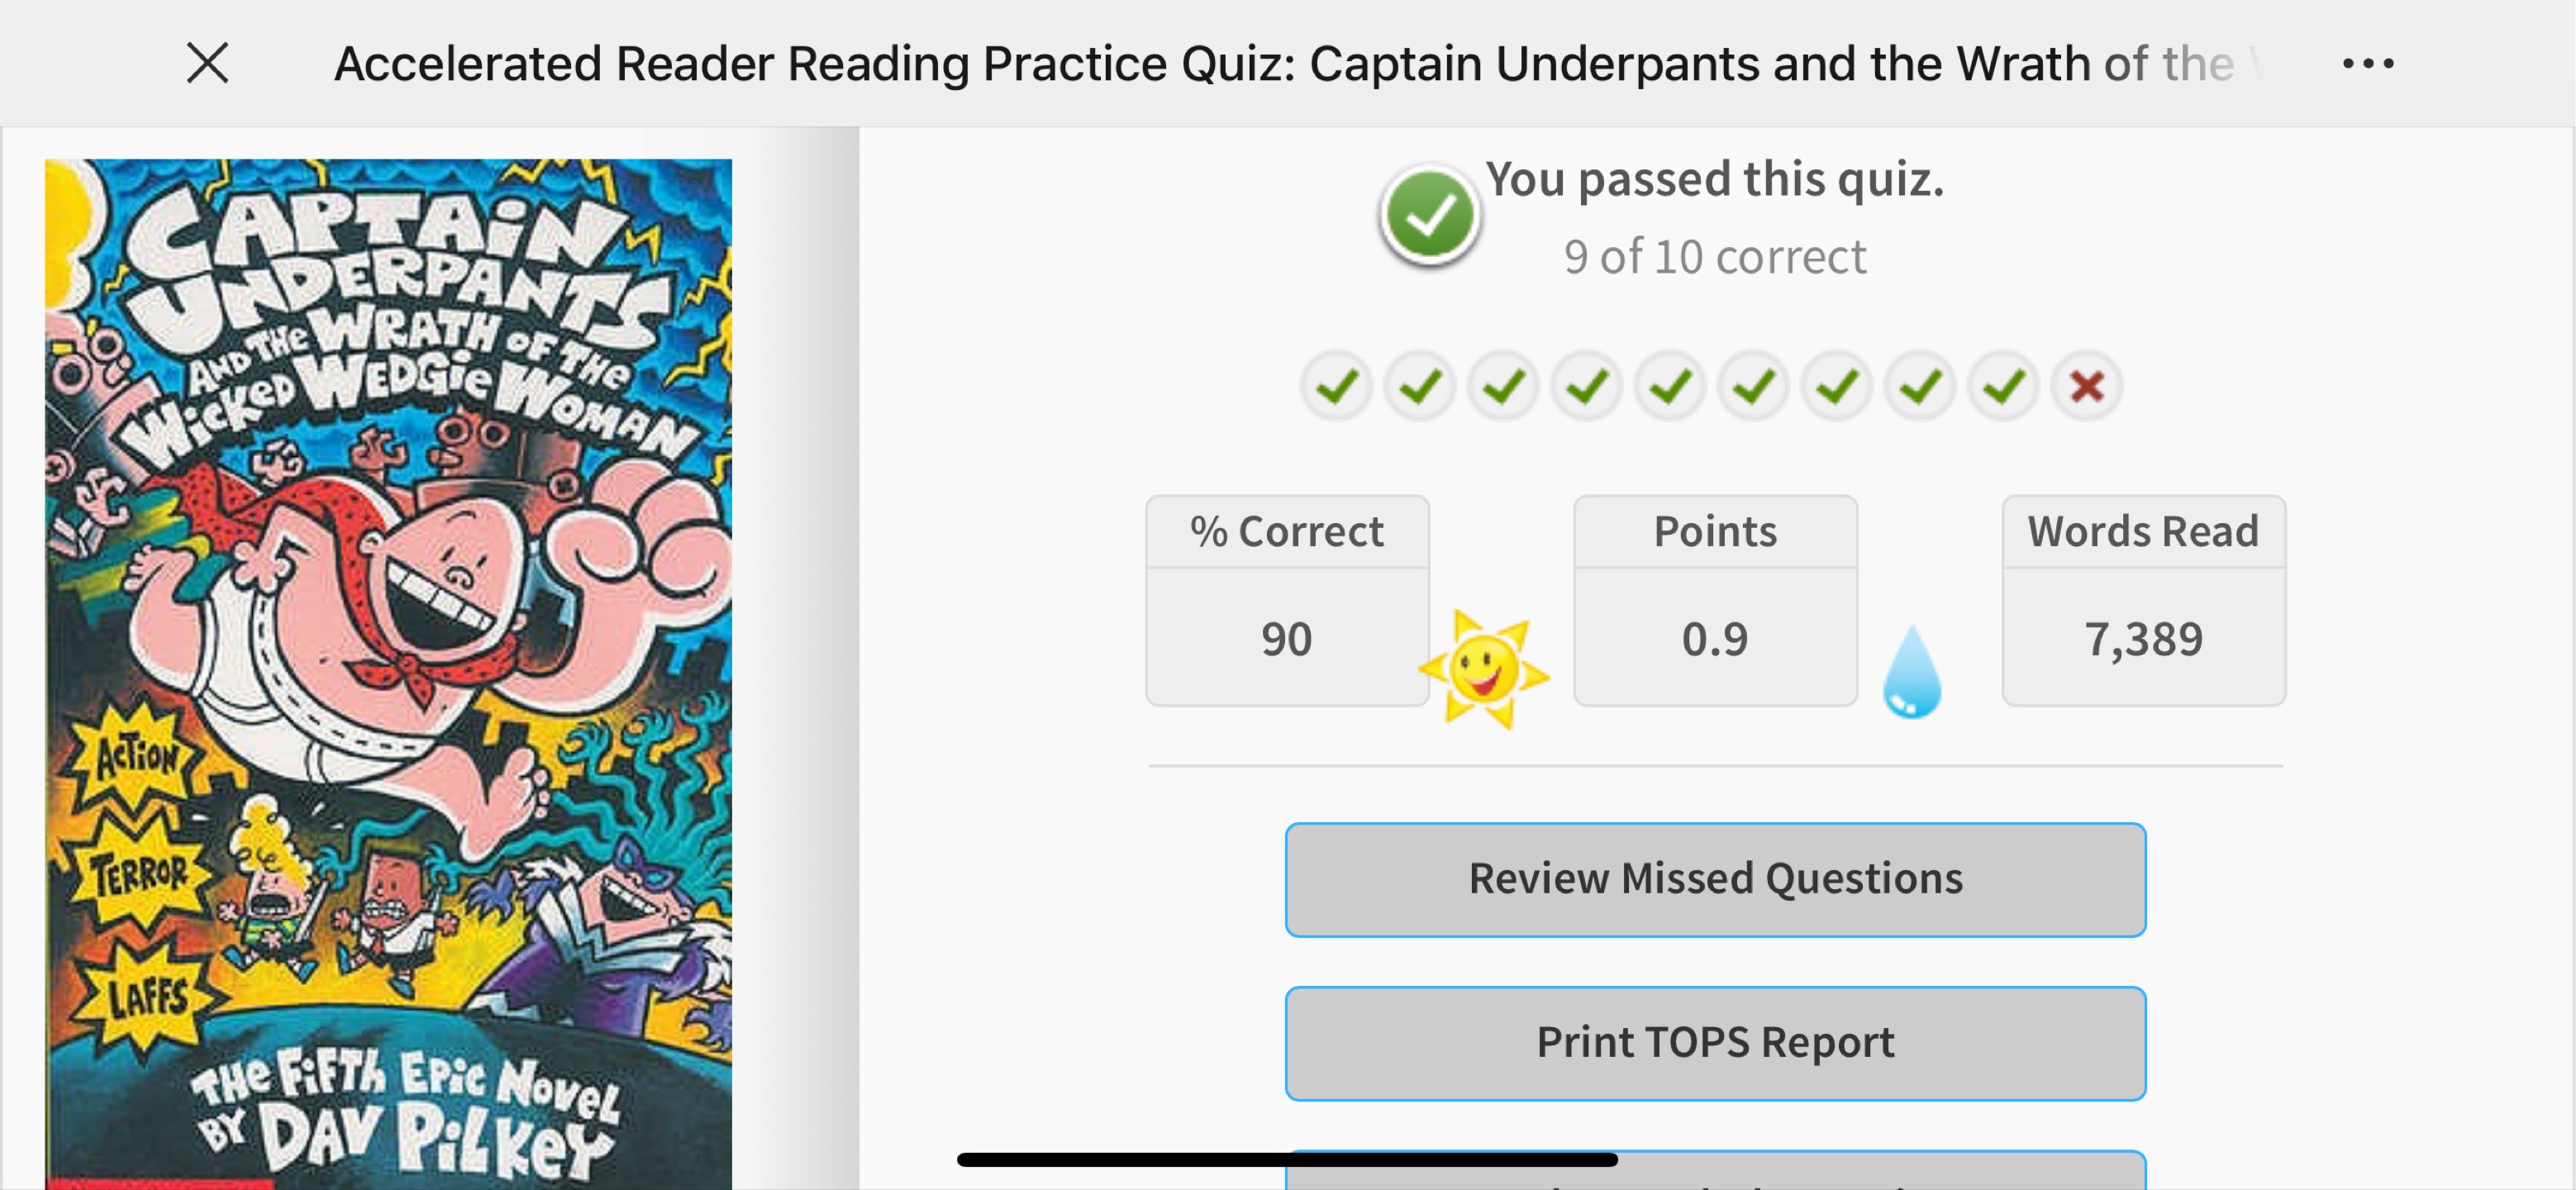Viewport: 2576px width, 1190px height.
Task: Select the ninth question checkmark result
Action: [2004, 386]
